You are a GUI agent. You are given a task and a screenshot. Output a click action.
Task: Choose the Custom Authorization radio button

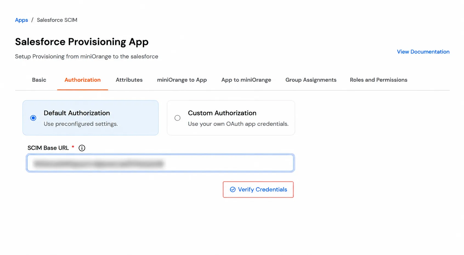(177, 118)
